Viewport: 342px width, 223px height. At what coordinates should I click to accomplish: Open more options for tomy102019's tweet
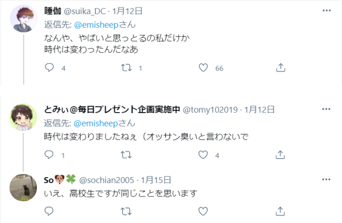point(325,109)
